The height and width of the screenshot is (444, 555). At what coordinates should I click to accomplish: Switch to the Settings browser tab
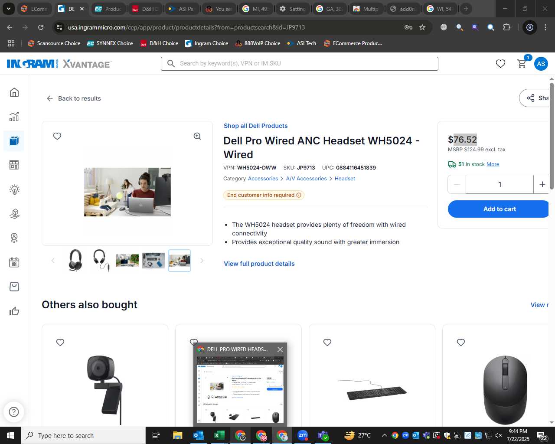point(293,9)
